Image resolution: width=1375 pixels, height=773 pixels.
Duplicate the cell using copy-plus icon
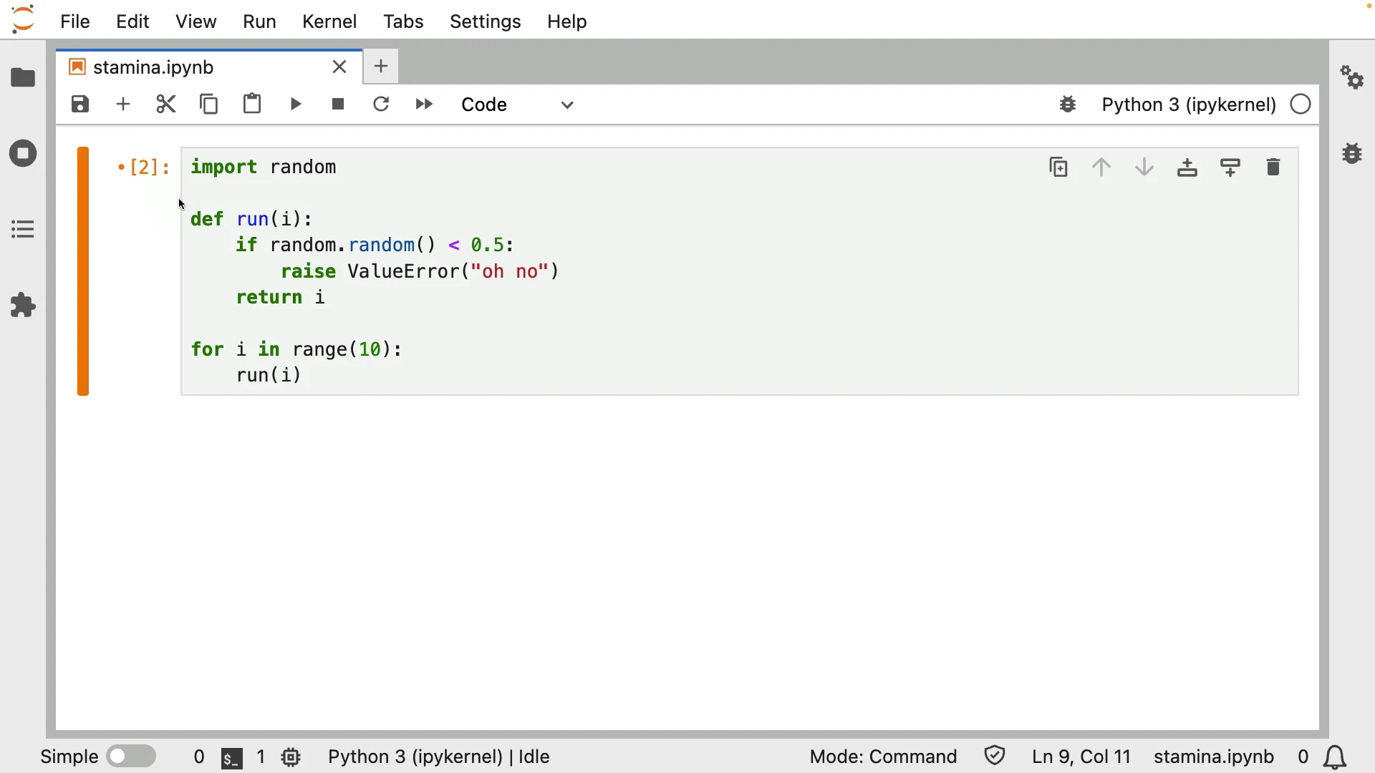point(1059,167)
